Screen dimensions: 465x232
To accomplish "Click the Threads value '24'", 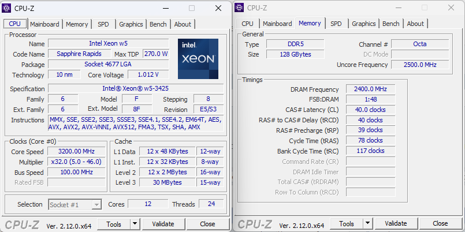I will pyautogui.click(x=211, y=204).
